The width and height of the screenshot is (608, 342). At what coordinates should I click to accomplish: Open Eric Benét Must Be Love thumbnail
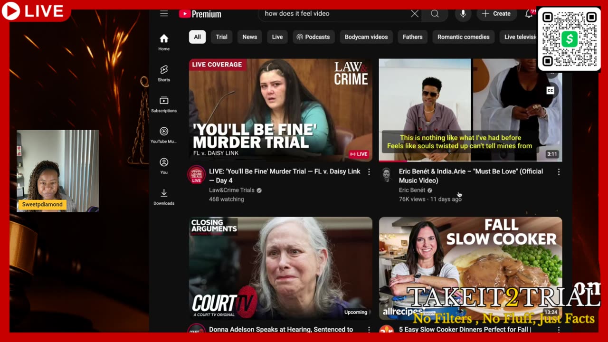(470, 110)
